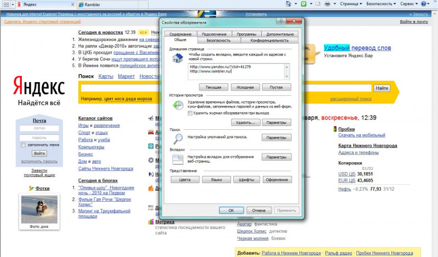This screenshot has width=438, height=257.
Task: Open the Конфиденциальность dialog tab
Action: pos(269,40)
